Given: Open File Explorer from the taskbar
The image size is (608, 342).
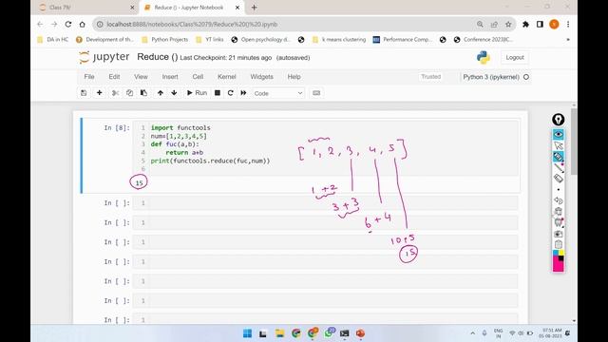Looking at the screenshot, I should pyautogui.click(x=279, y=333).
